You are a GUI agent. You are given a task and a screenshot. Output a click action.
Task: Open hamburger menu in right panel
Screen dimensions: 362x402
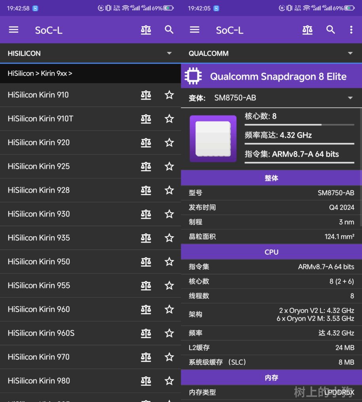click(x=195, y=30)
